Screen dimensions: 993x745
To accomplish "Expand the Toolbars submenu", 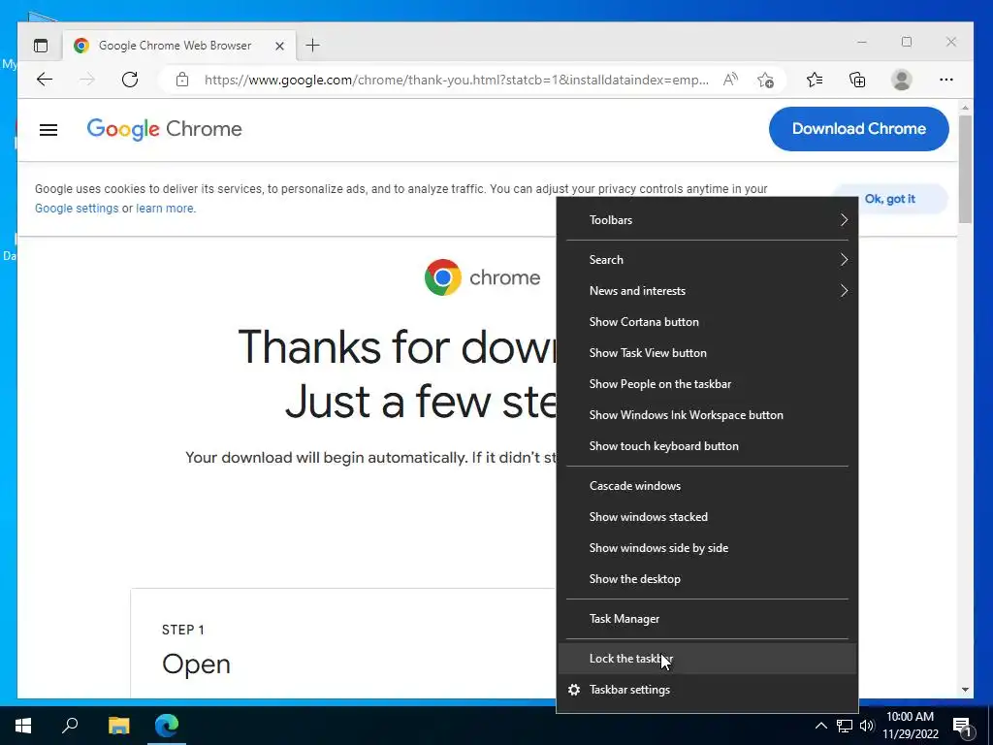I will click(x=707, y=220).
